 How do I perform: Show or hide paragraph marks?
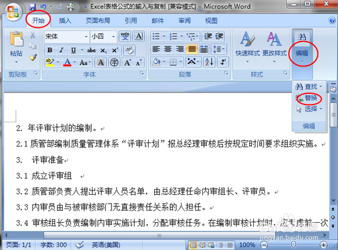(x=223, y=62)
